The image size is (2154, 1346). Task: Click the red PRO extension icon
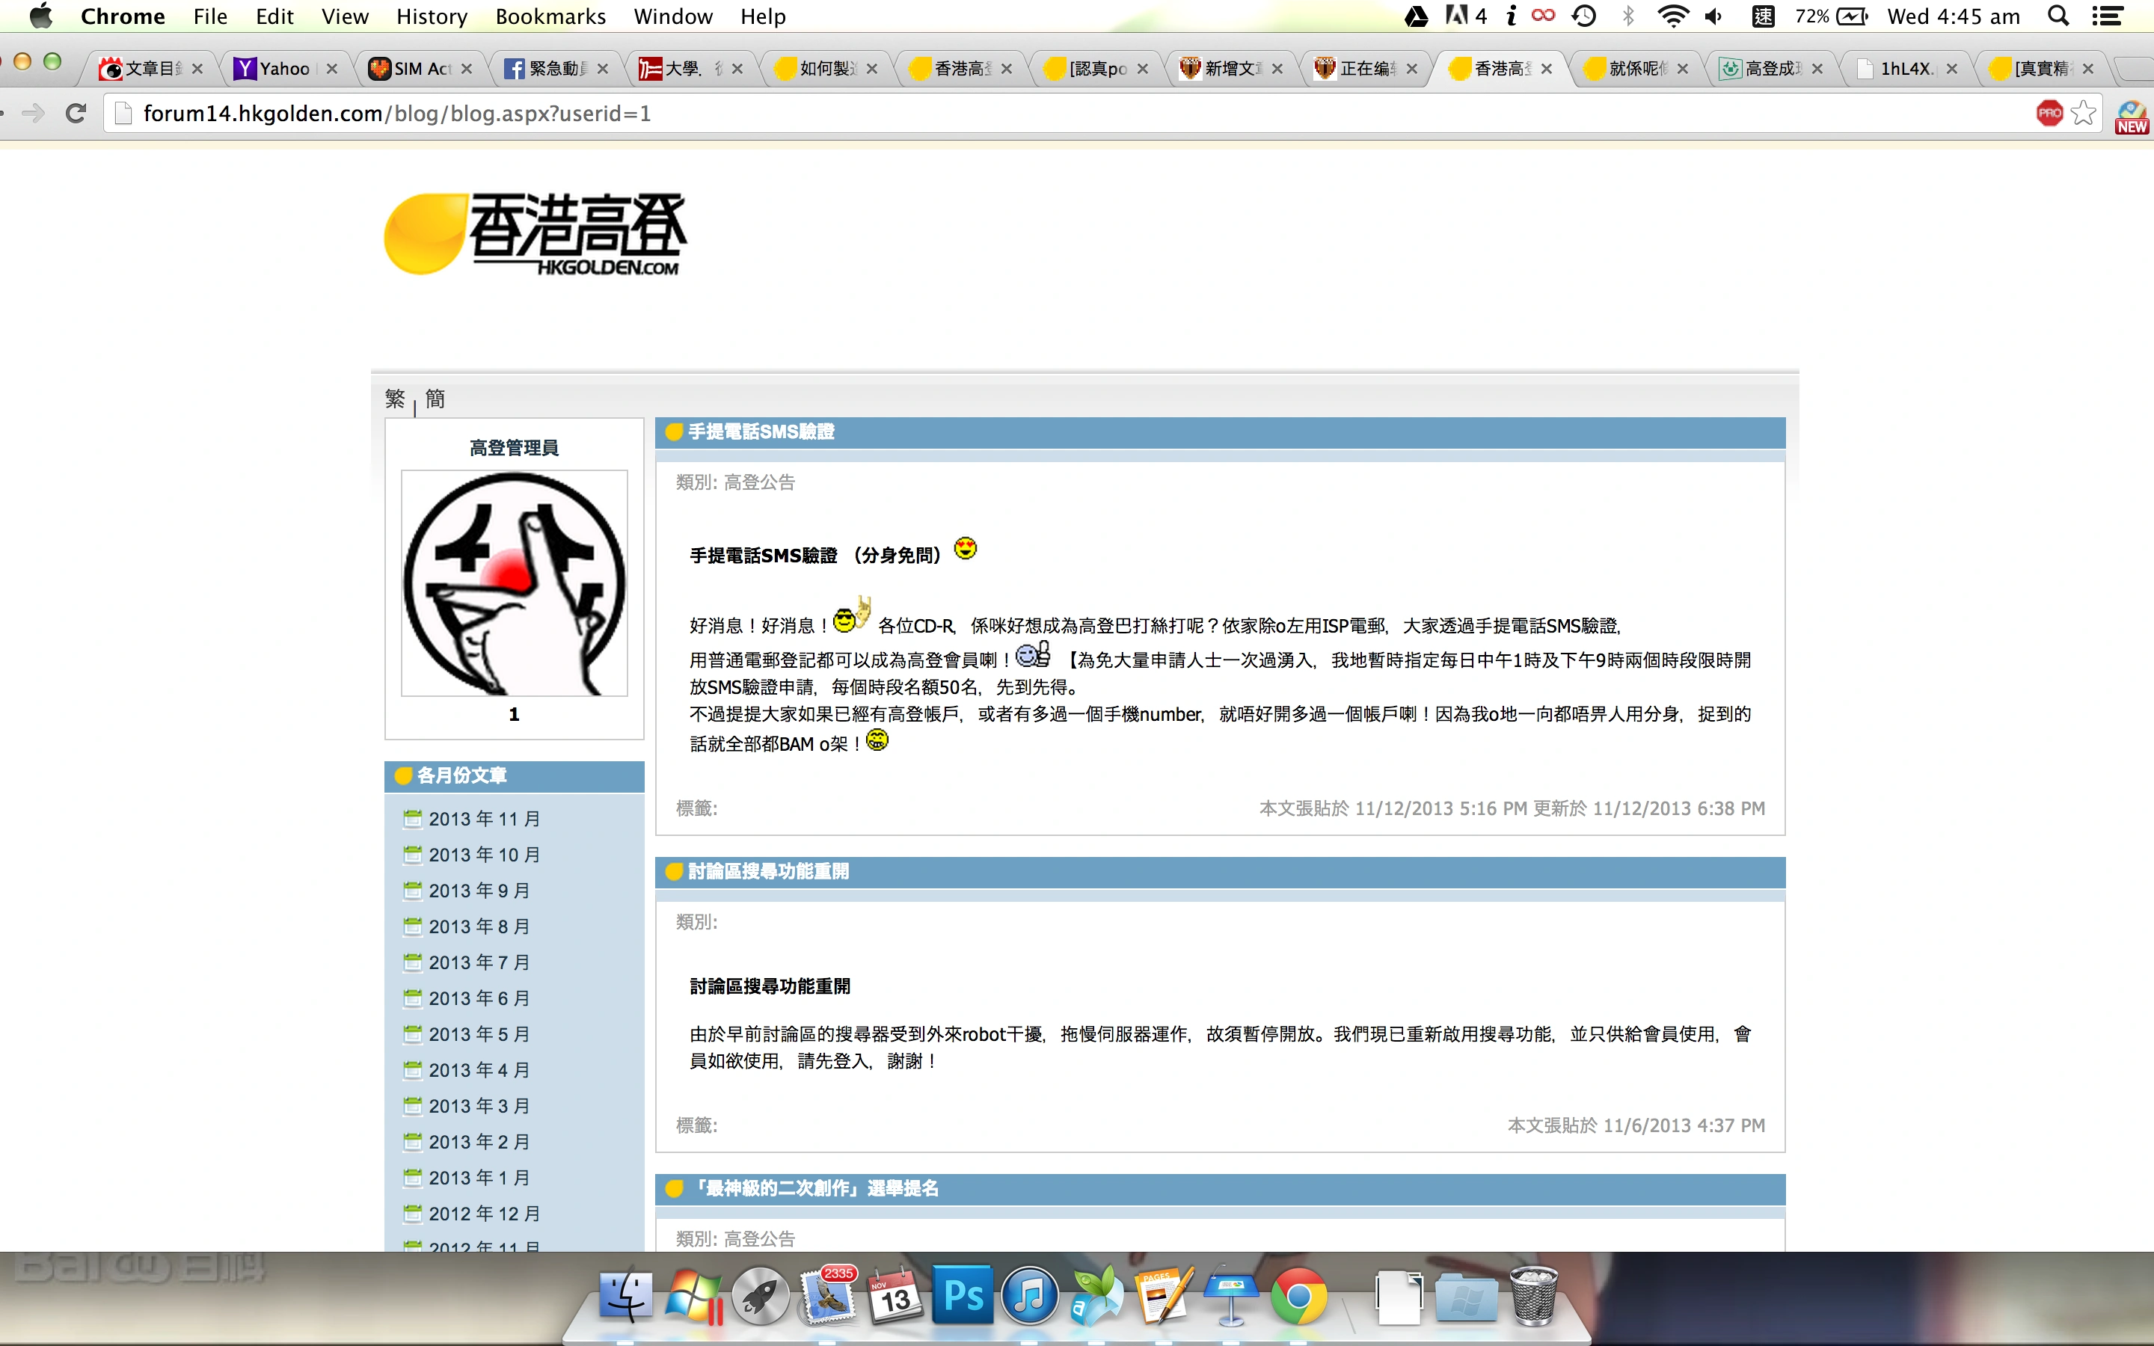coord(2049,113)
